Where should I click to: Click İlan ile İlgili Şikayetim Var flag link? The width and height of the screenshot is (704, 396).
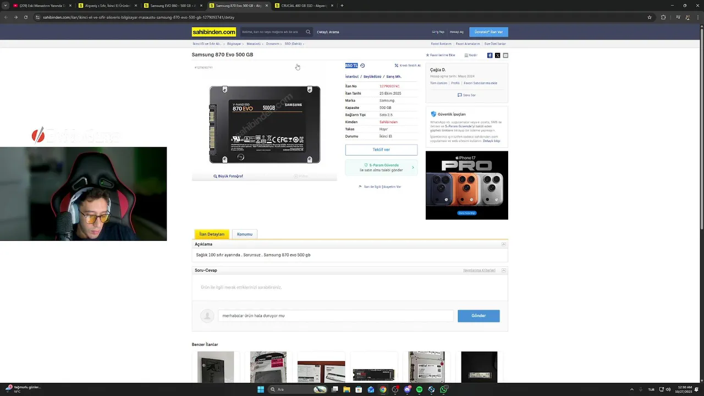(x=380, y=186)
